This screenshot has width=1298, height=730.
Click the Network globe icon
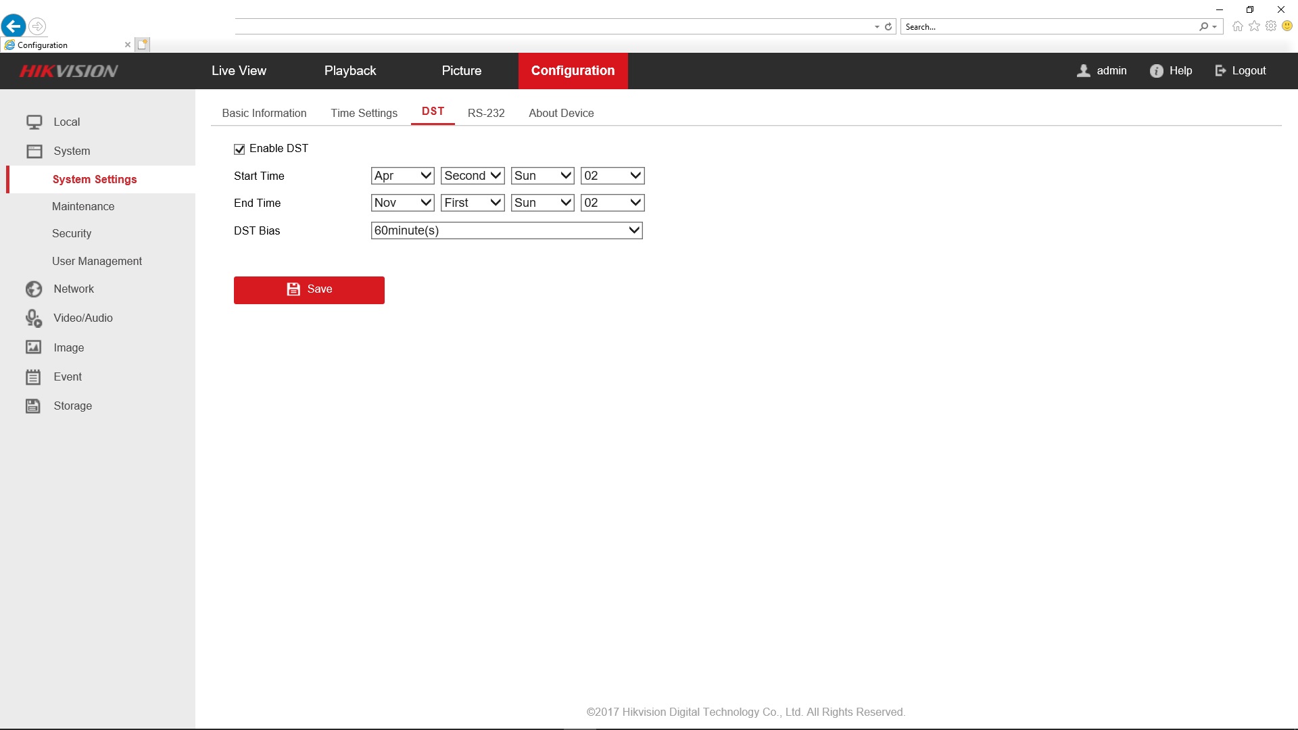coord(34,289)
